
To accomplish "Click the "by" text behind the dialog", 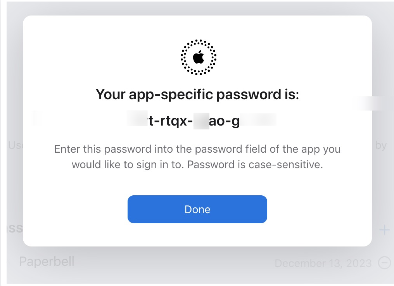I will (381, 146).
